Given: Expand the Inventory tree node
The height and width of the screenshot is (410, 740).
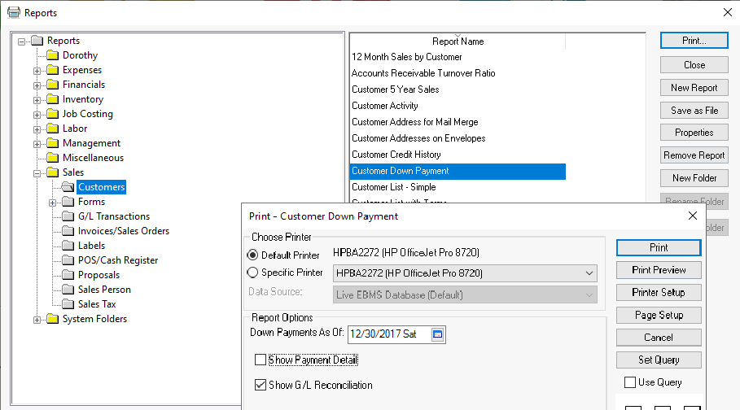Looking at the screenshot, I should (37, 99).
